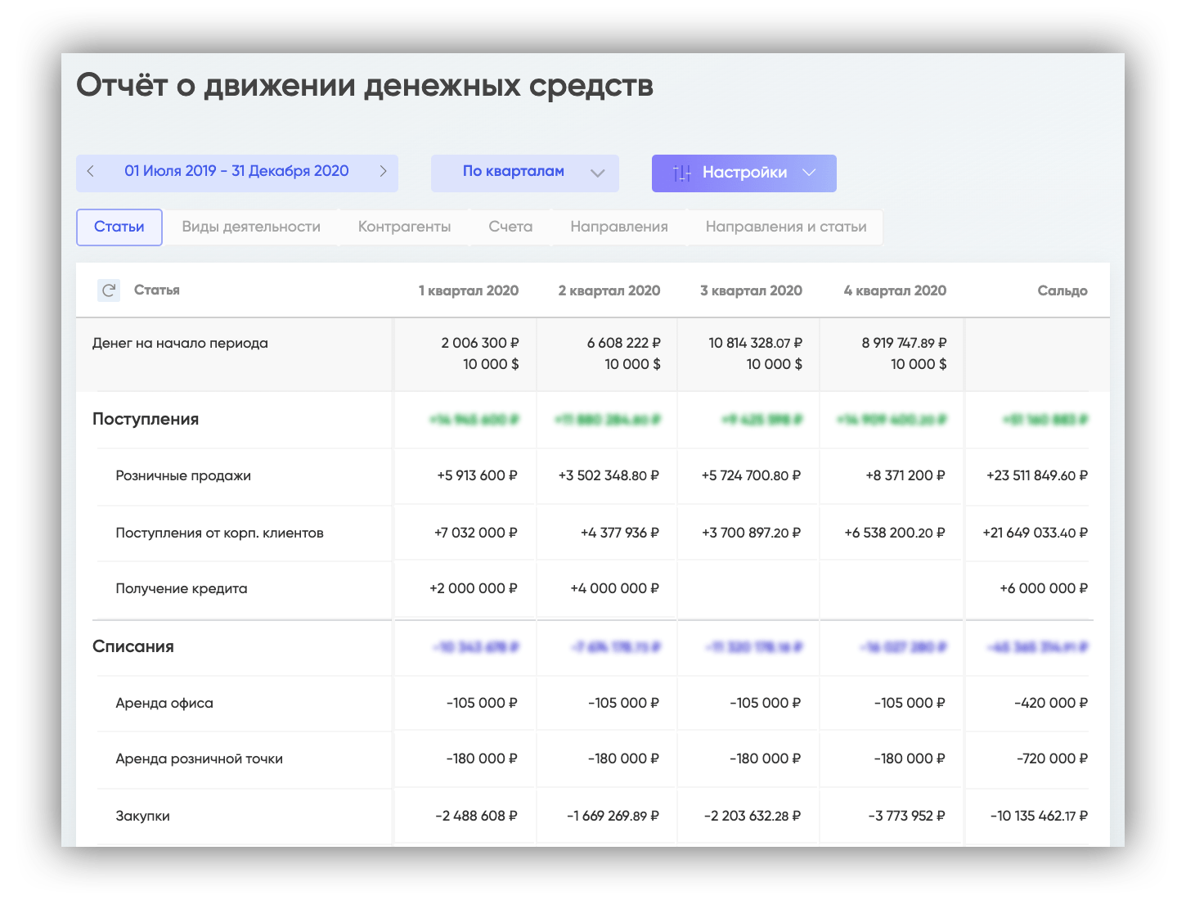Select Аренда офиса Сальдо value -420 000 ₽
This screenshot has width=1186, height=900.
(x=1050, y=704)
